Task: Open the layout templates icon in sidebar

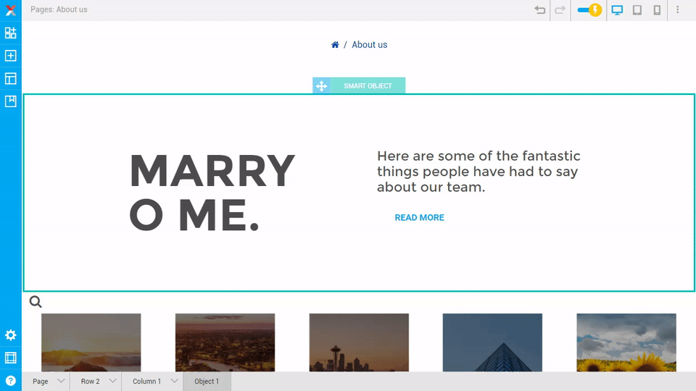Action: coord(11,78)
